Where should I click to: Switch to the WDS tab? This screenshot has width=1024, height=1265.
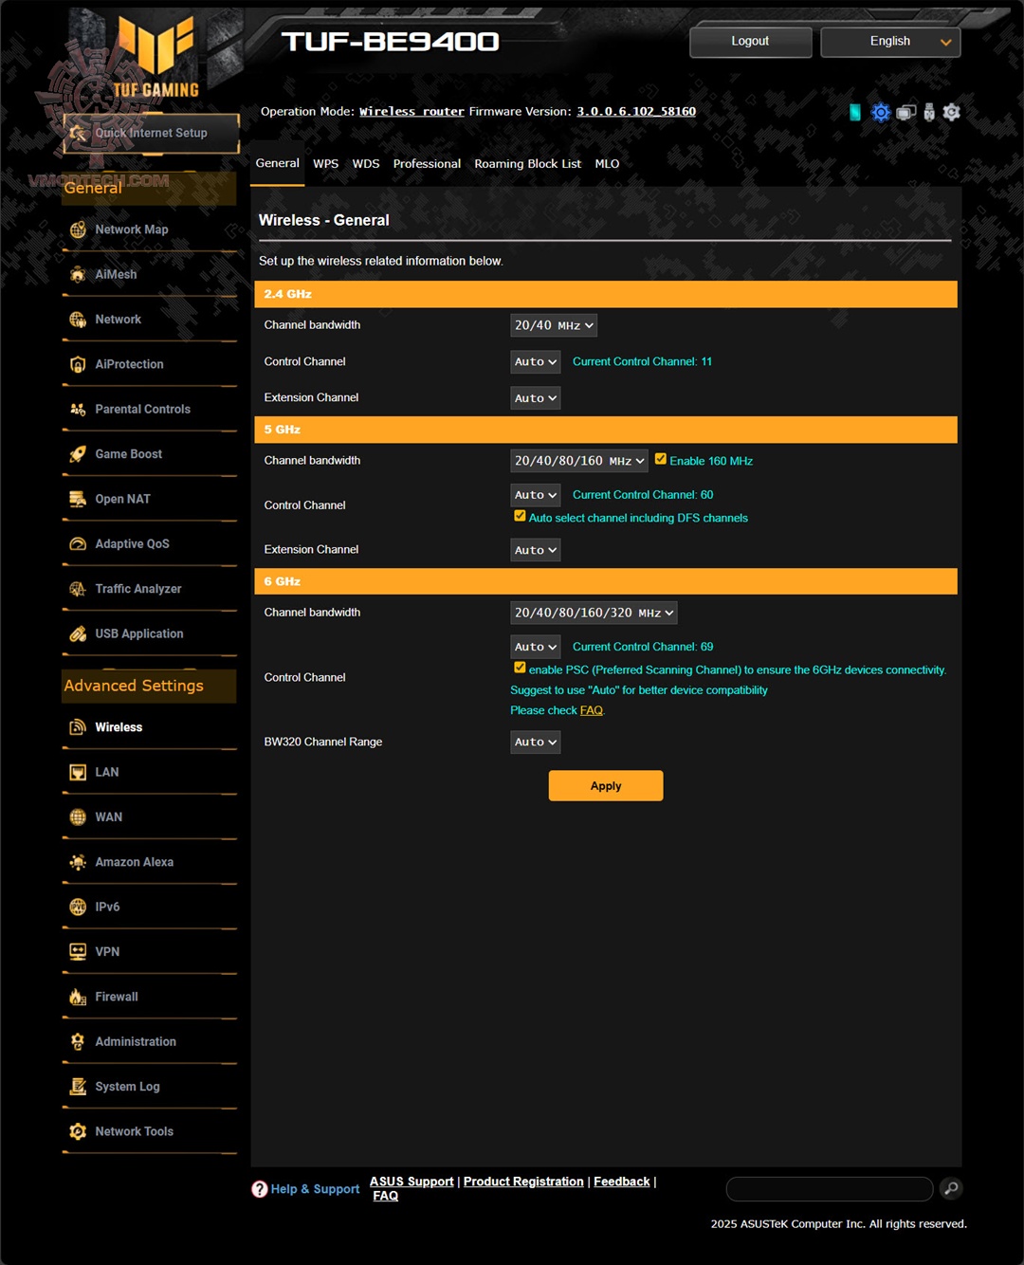366,164
